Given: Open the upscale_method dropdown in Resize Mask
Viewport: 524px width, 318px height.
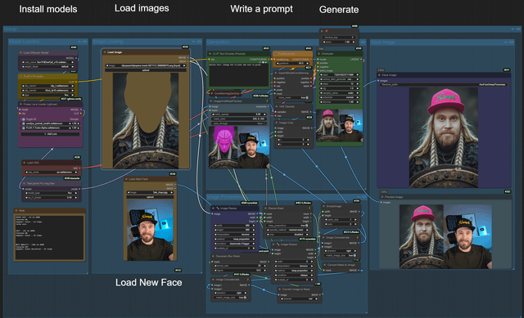Looking at the screenshot, I should [x=287, y=230].
